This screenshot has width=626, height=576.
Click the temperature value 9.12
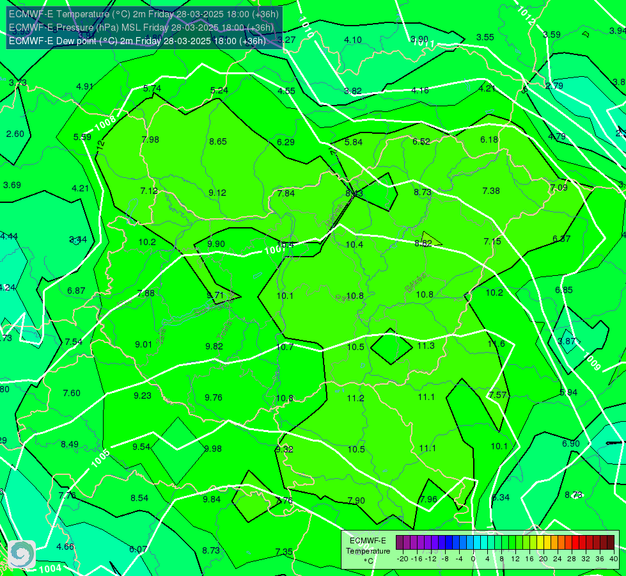coord(217,193)
